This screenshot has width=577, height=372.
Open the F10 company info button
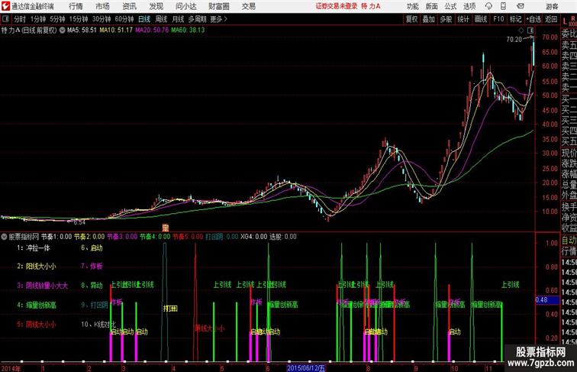click(498, 19)
